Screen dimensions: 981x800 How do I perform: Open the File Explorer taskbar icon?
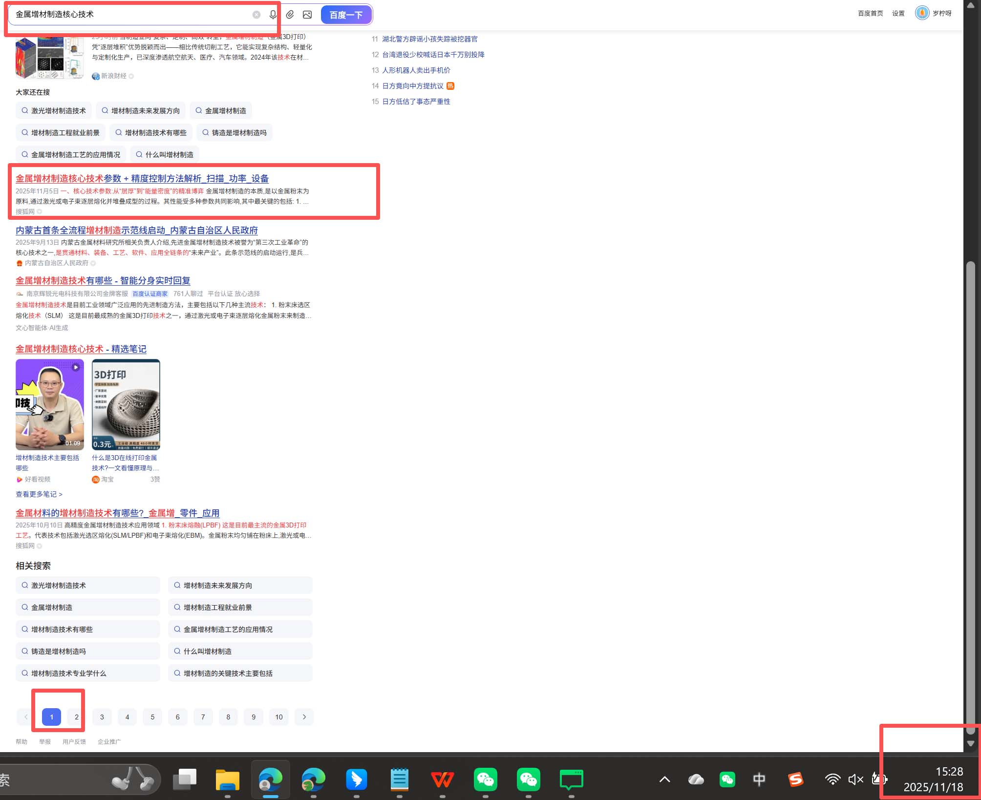pos(228,779)
